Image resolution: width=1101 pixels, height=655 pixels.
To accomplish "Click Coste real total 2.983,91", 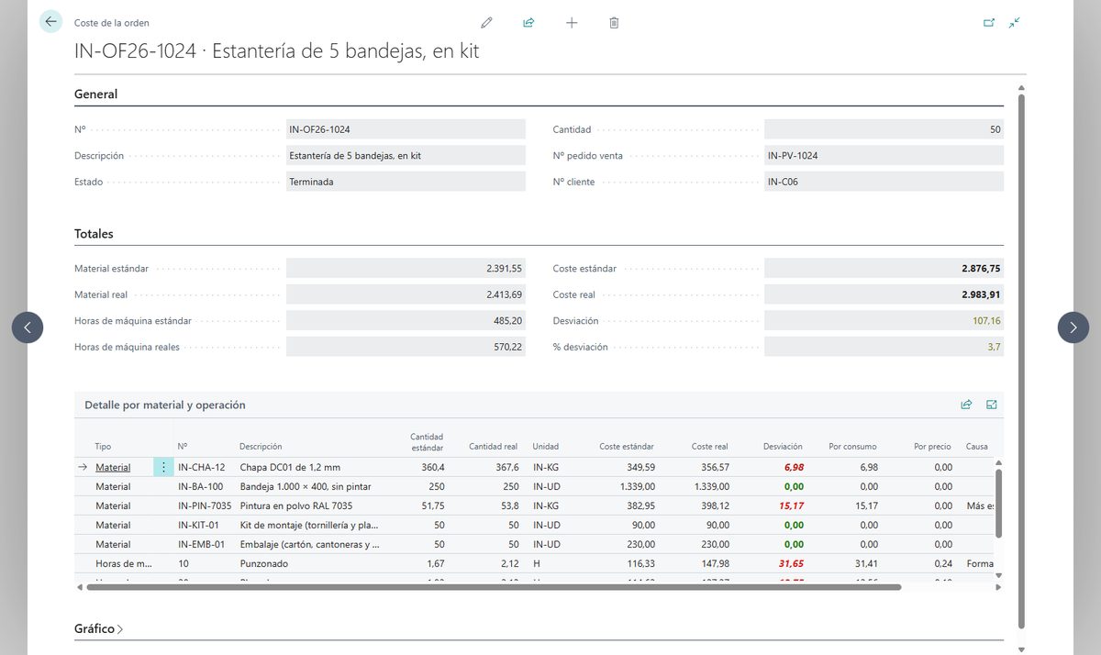I will click(x=884, y=294).
